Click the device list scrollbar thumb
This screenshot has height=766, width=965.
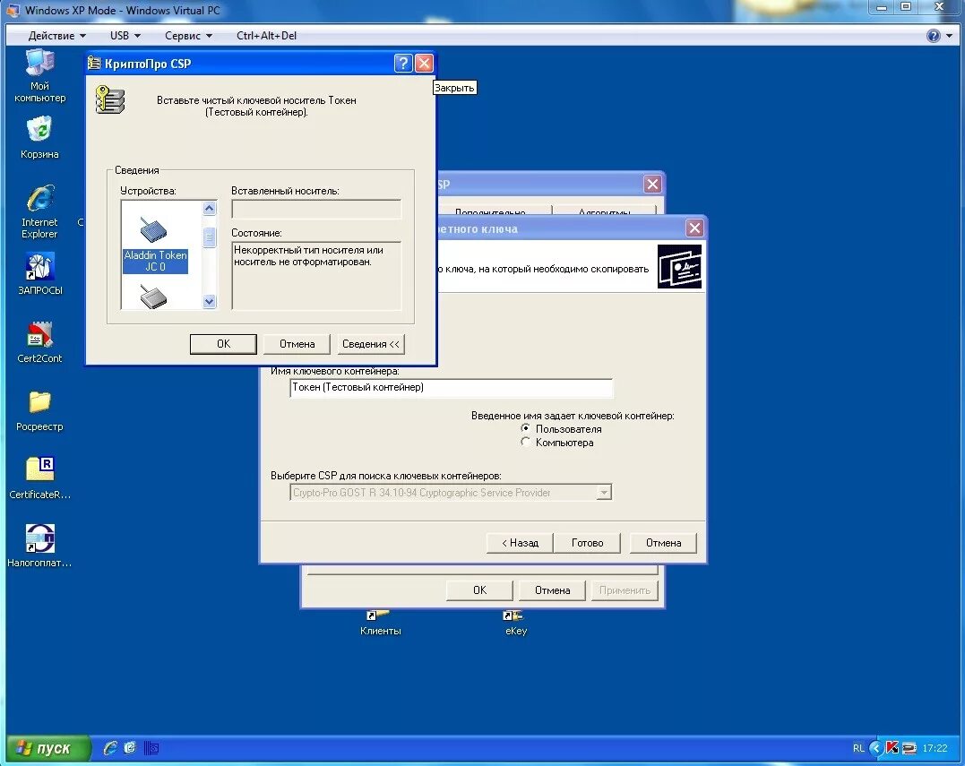pyautogui.click(x=210, y=237)
